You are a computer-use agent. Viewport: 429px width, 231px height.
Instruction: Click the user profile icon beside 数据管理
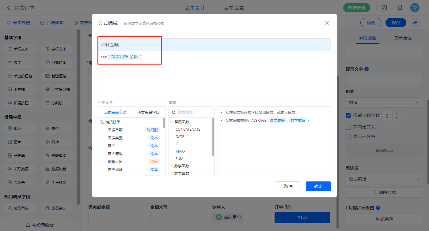click(x=384, y=8)
